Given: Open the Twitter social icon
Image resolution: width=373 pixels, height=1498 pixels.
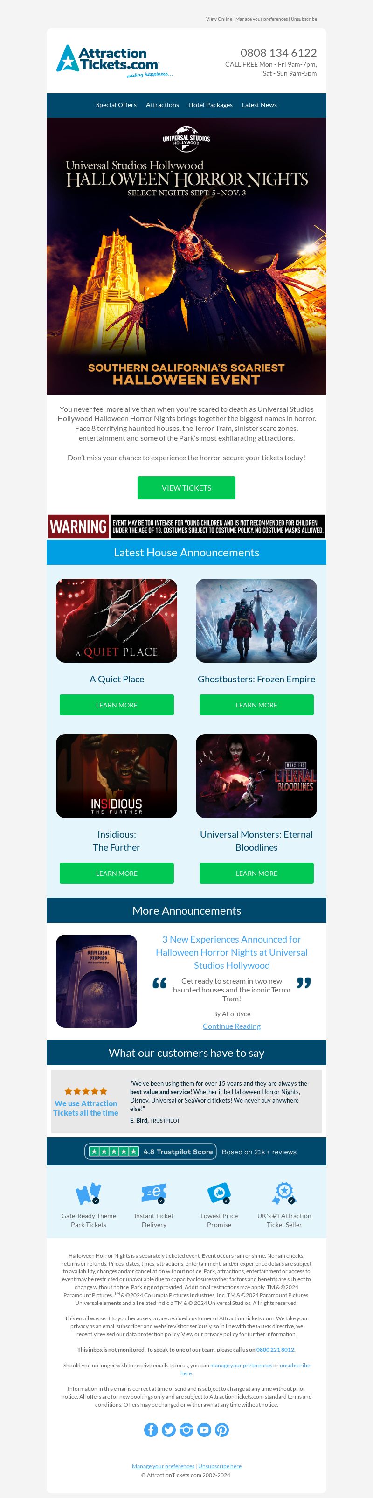Looking at the screenshot, I should click(168, 1429).
